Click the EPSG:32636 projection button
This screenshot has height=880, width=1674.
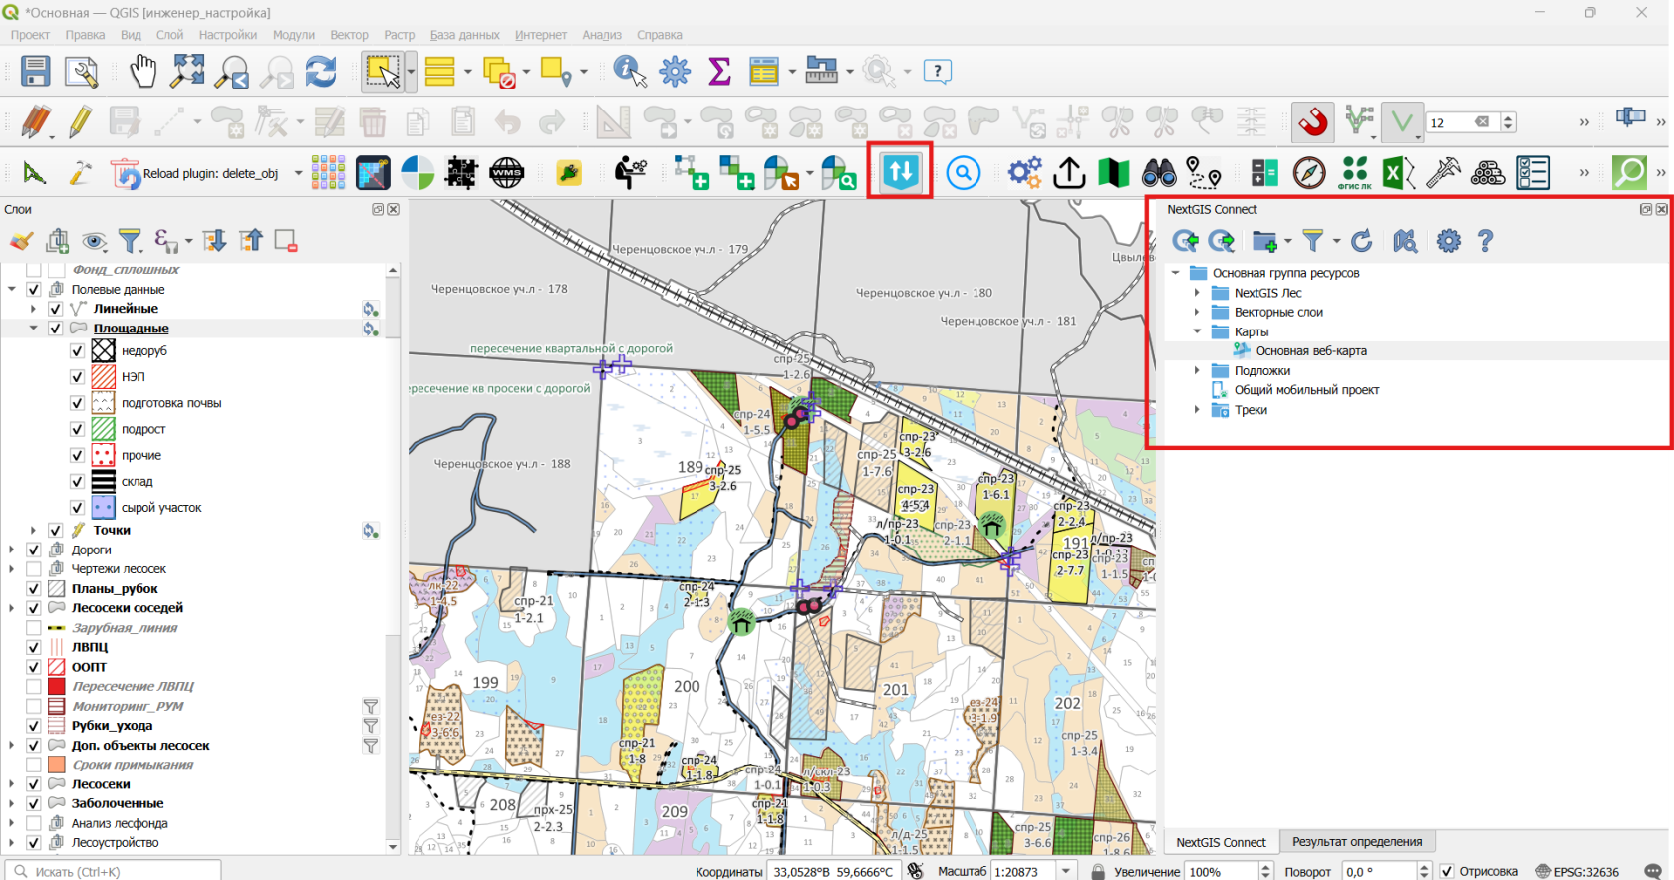pos(1577,871)
